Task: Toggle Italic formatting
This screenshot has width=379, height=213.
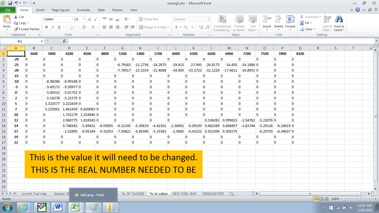Action: coord(53,27)
